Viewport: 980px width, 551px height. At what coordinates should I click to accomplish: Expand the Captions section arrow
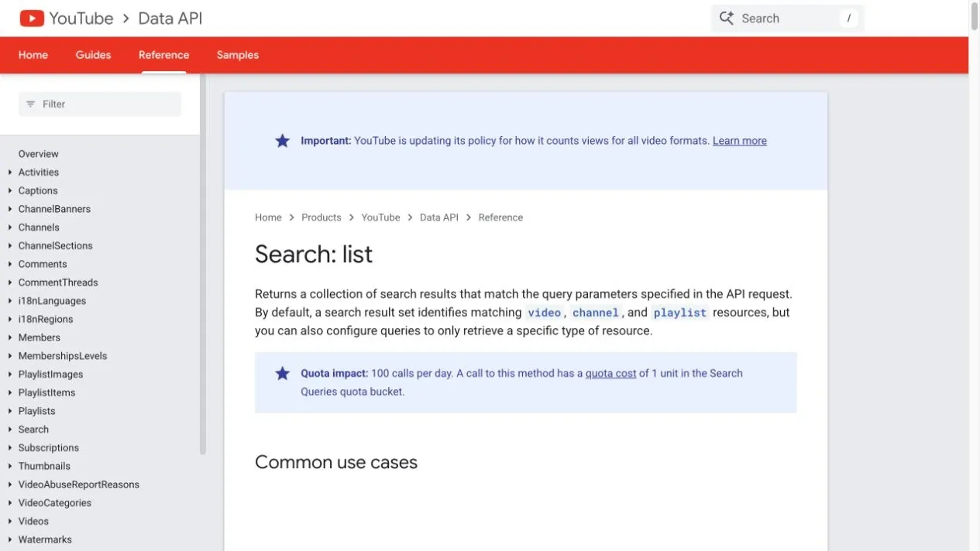pos(9,191)
